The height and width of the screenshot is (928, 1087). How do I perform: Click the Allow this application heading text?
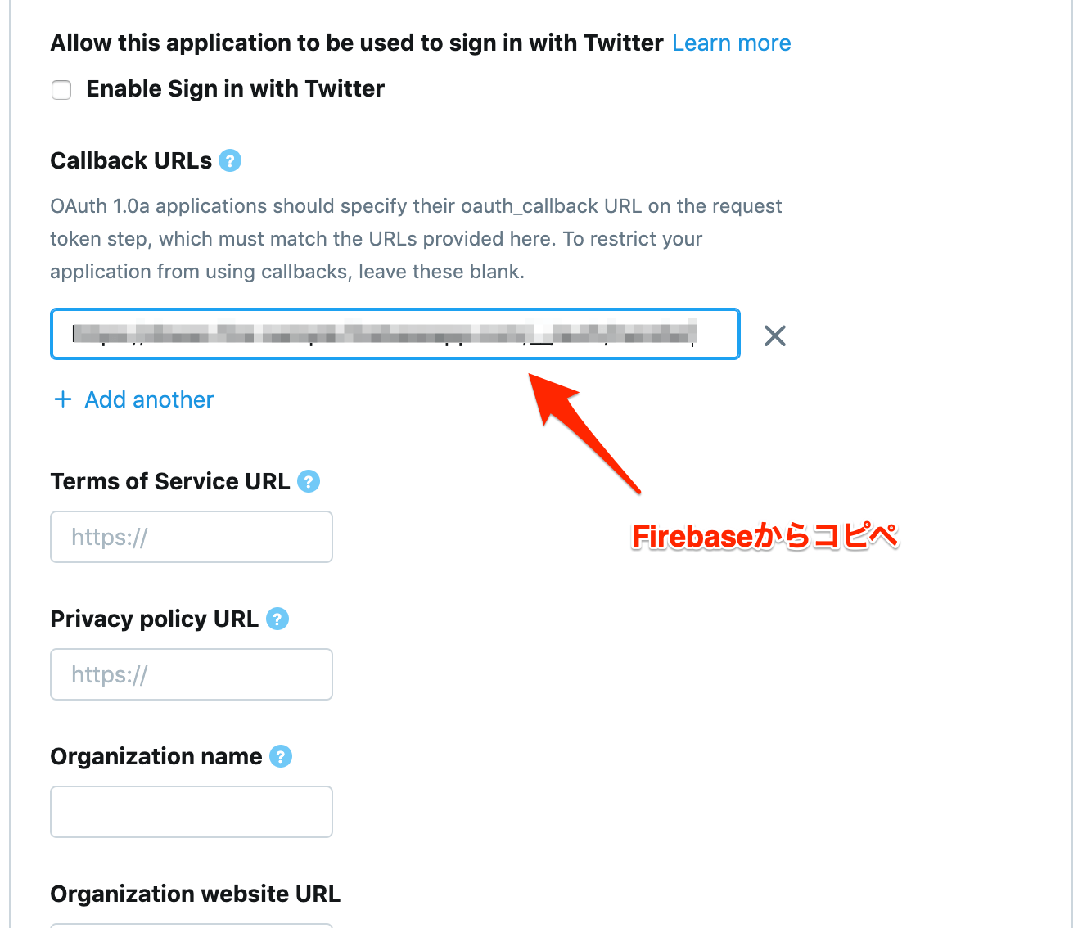click(357, 43)
